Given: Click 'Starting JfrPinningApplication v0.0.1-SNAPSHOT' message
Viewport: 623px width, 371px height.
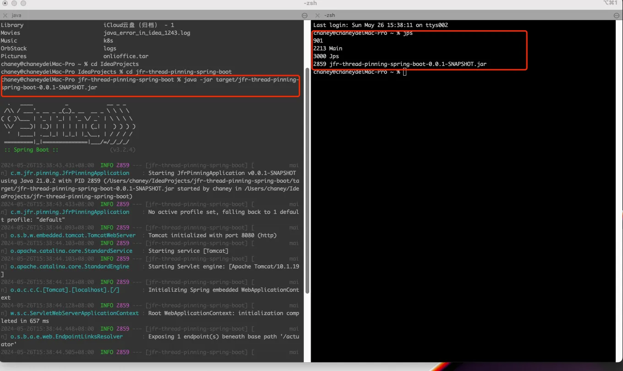Looking at the screenshot, I should 222,173.
